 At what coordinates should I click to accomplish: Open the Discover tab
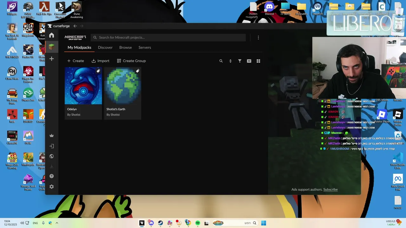pyautogui.click(x=105, y=47)
